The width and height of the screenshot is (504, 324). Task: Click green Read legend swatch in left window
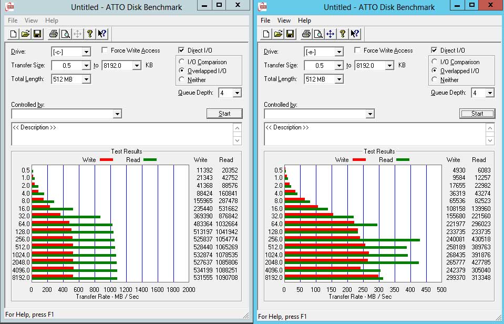[150, 159]
